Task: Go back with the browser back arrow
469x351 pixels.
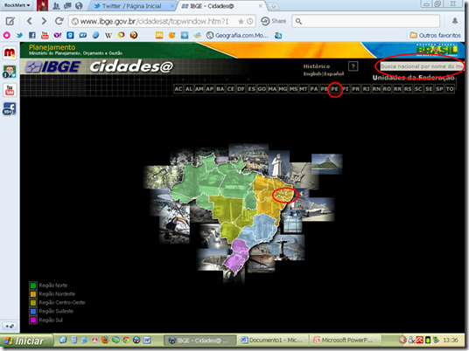Action: coord(30,21)
